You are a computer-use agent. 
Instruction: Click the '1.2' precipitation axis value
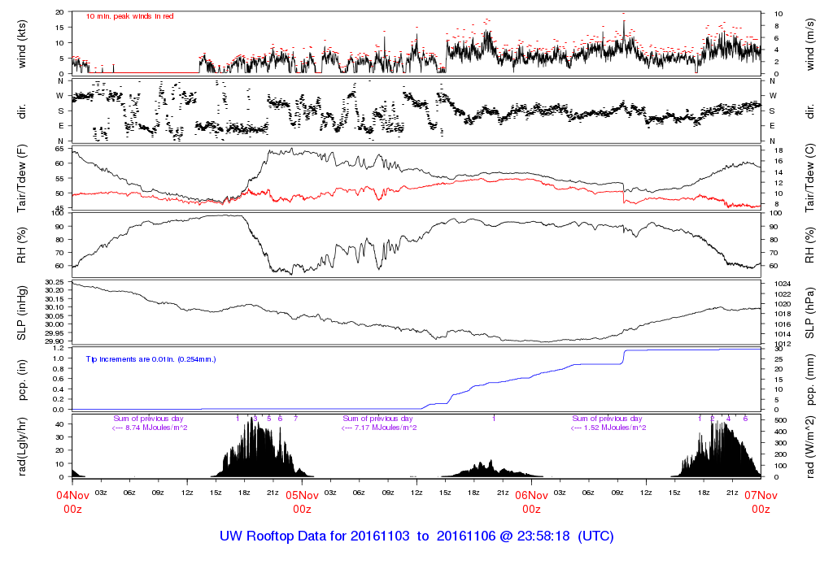[59, 348]
